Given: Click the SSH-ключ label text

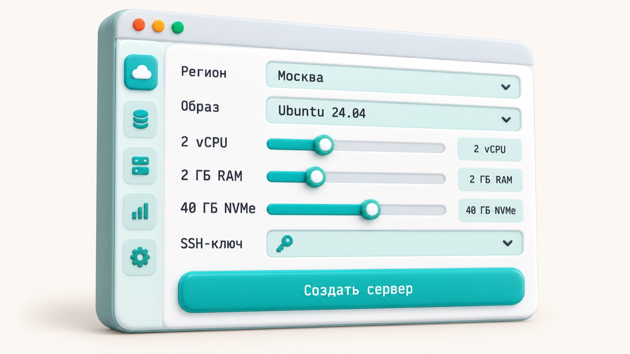Looking at the screenshot, I should click(x=211, y=243).
